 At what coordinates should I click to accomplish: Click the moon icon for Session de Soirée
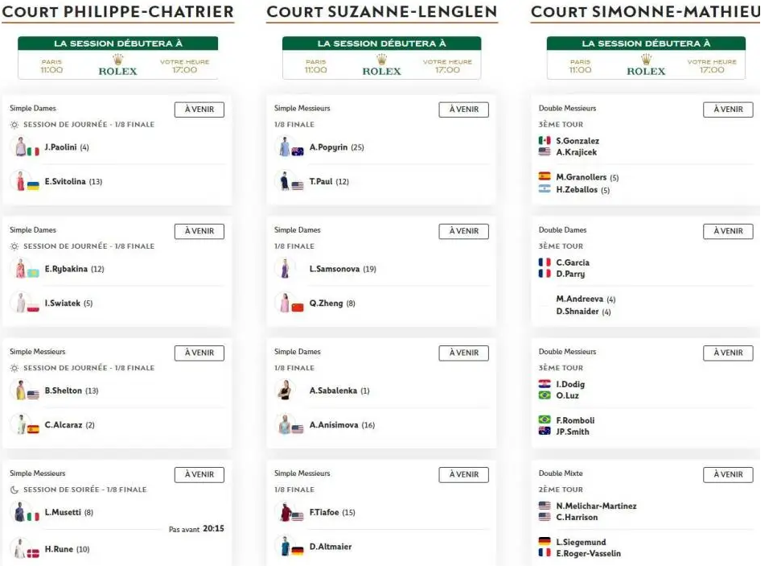14,490
